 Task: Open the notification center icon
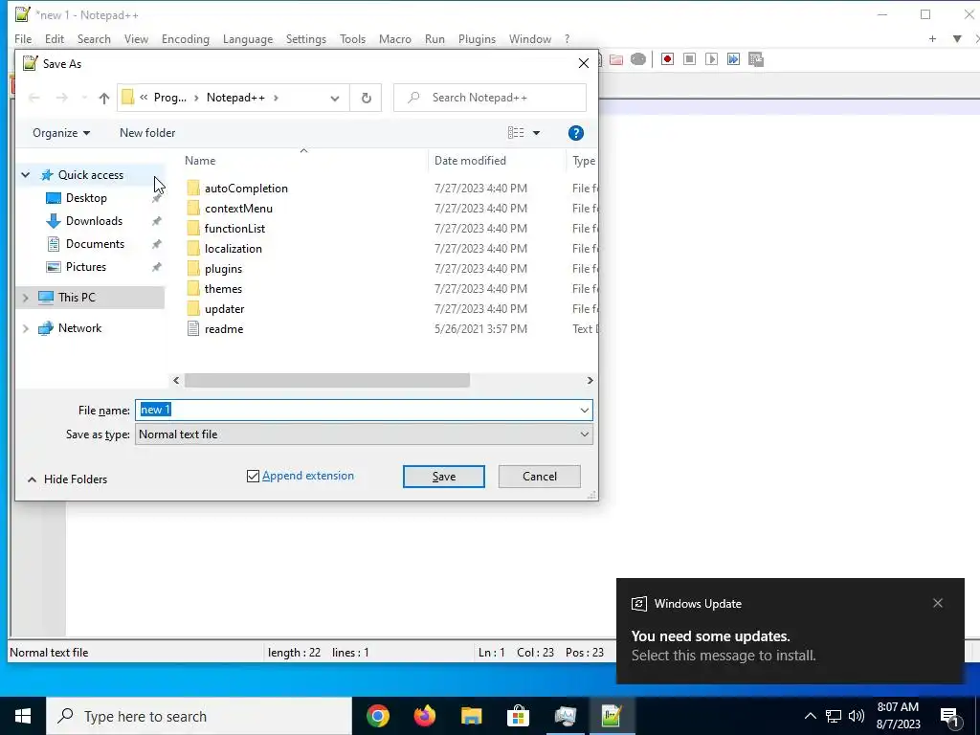coord(949,716)
